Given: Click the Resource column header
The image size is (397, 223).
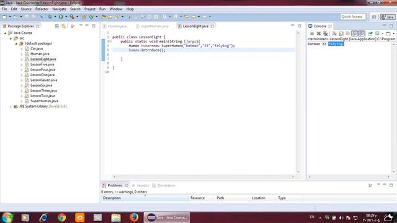Looking at the screenshot, I should [x=202, y=198].
